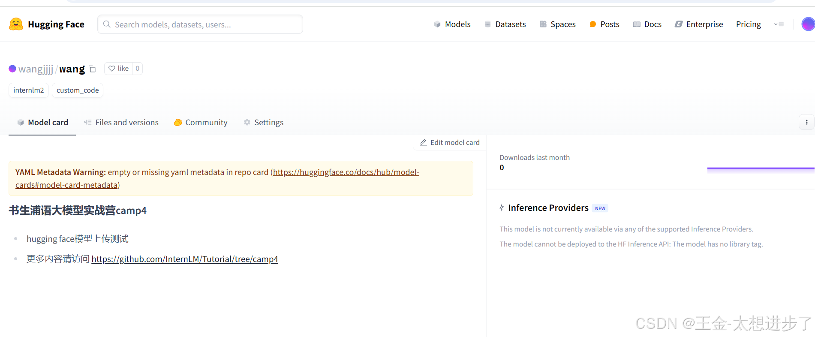Screen dimensions: 815x337
Task: Open wangjjjj user profile link
Action: point(36,69)
